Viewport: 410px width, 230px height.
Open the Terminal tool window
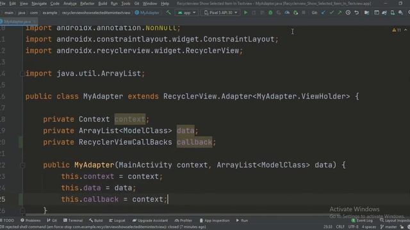click(73, 220)
